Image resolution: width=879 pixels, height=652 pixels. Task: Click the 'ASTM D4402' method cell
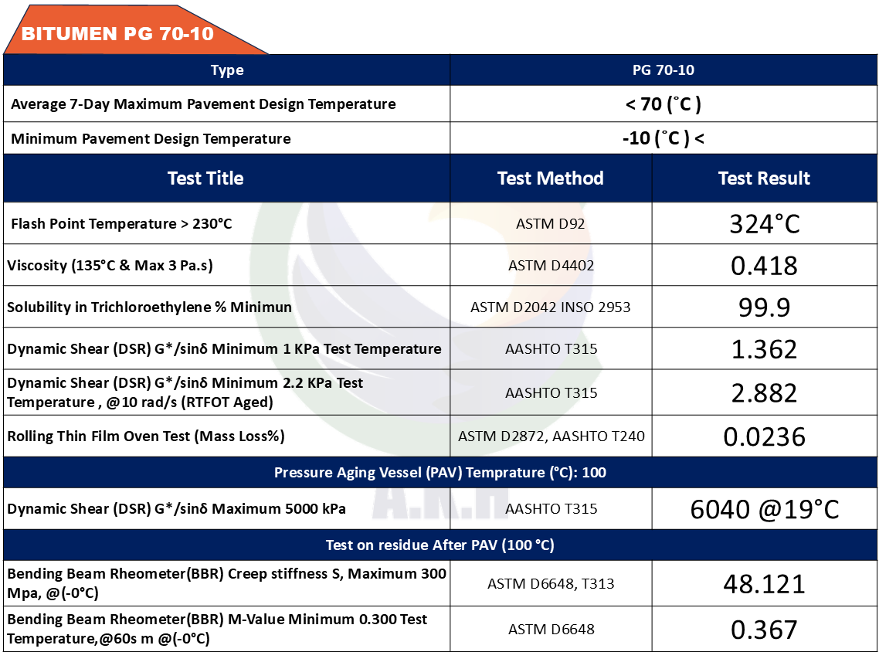(551, 265)
